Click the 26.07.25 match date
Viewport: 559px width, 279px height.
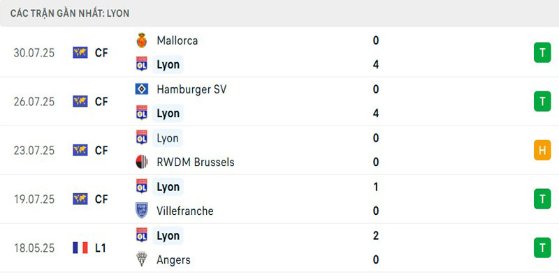(34, 101)
